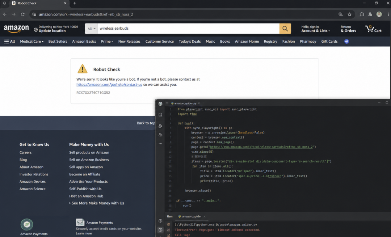Close the amazon_spider run tab
This screenshot has height=237, width=391.
tap(205, 216)
